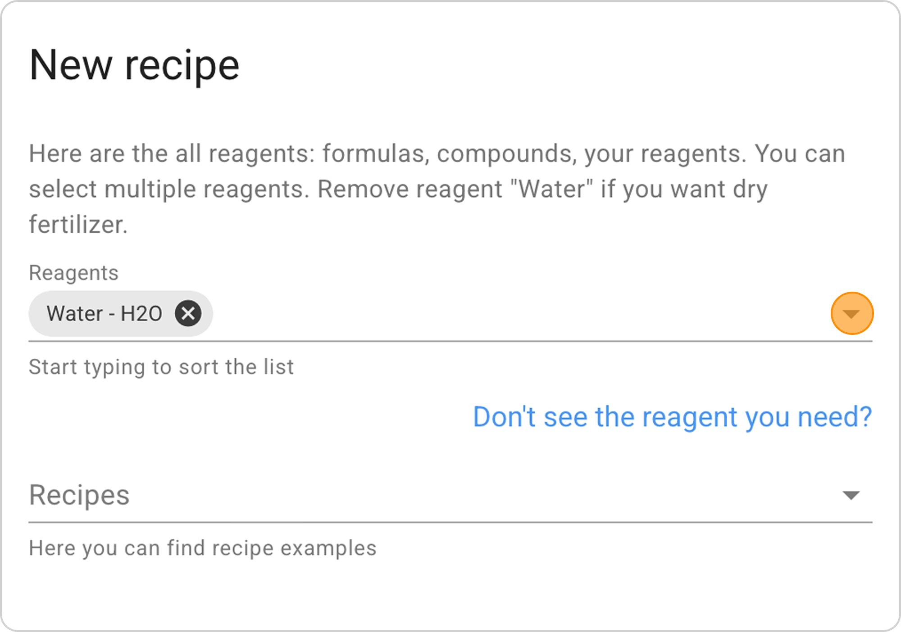Image resolution: width=901 pixels, height=632 pixels.
Task: Expand the Recipes dropdown arrow
Action: coord(851,495)
